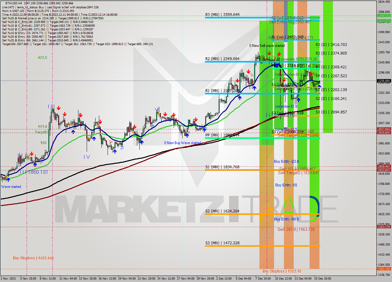Click the 'Buy Entry -50' label
392x282 pixels.
[x=286, y=185]
